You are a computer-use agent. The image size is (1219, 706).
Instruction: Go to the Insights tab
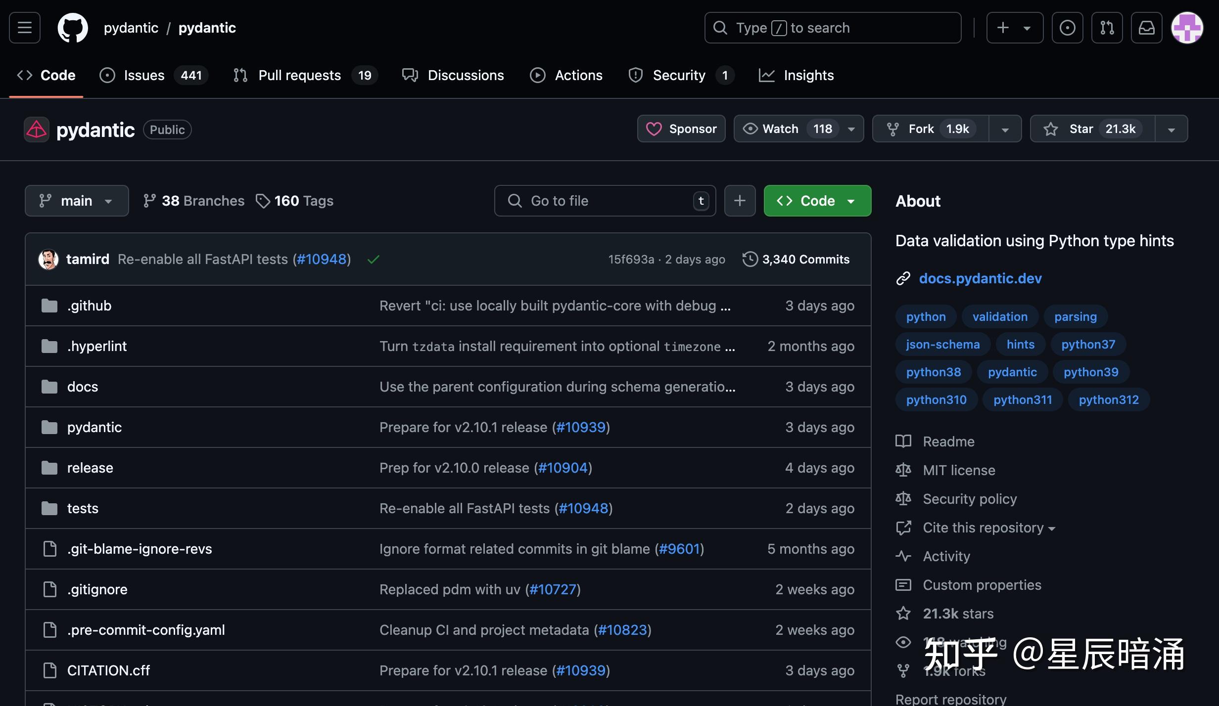808,75
